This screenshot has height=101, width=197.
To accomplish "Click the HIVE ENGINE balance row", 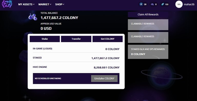I will [76, 67].
